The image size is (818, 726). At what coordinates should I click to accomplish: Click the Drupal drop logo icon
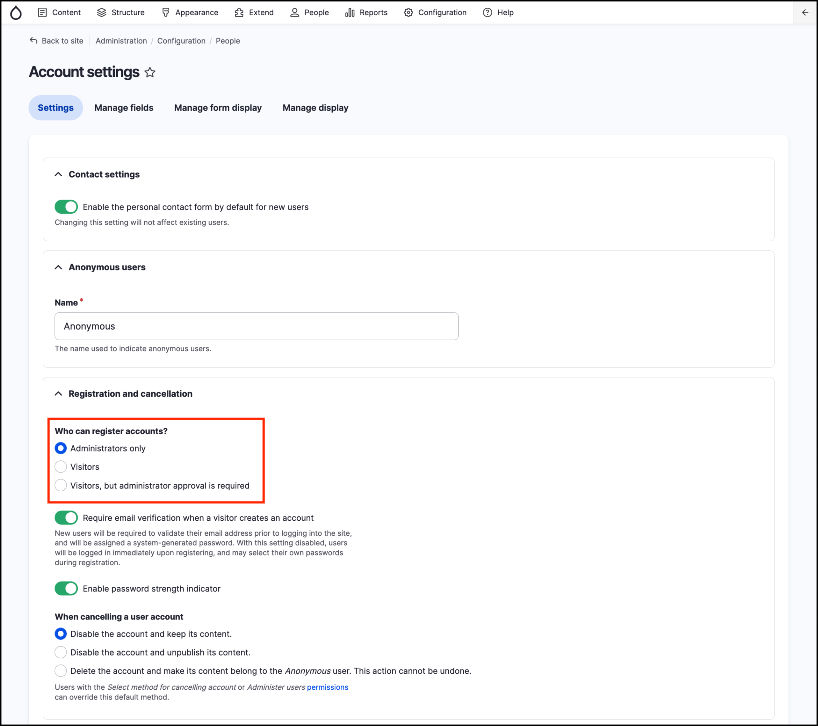[16, 12]
